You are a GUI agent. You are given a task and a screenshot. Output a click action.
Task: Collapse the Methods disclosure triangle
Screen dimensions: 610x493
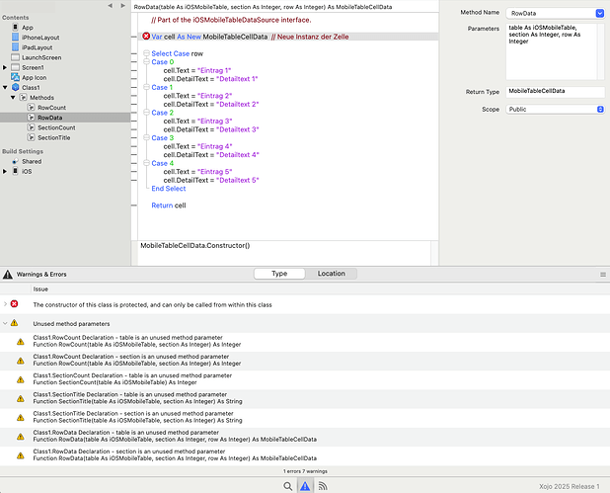pyautogui.click(x=13, y=98)
